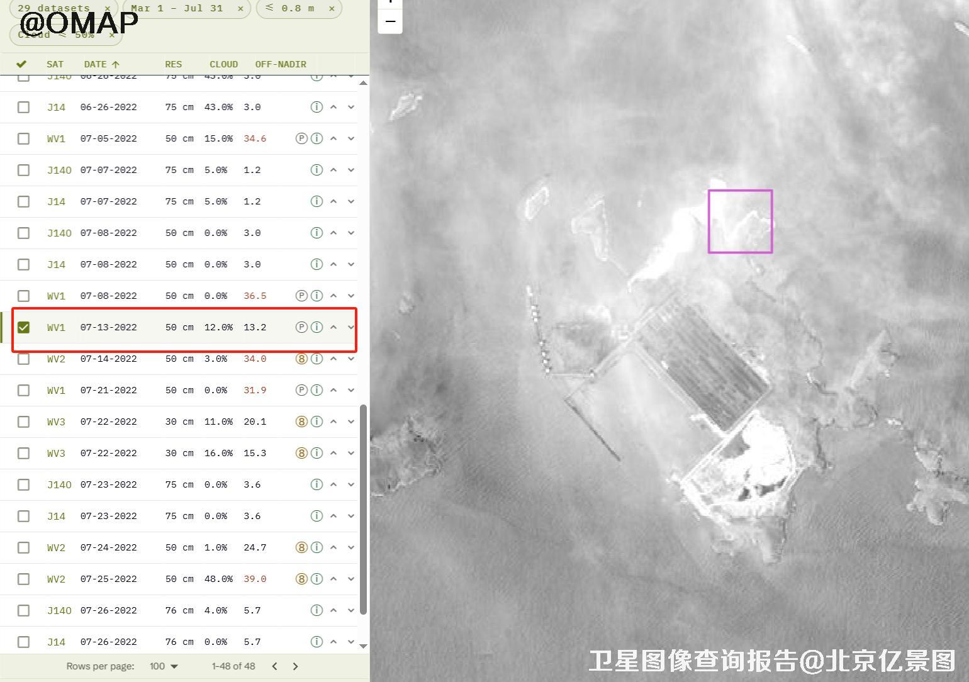Toggle the select-all checkmark in header
The width and height of the screenshot is (969, 682).
point(21,64)
